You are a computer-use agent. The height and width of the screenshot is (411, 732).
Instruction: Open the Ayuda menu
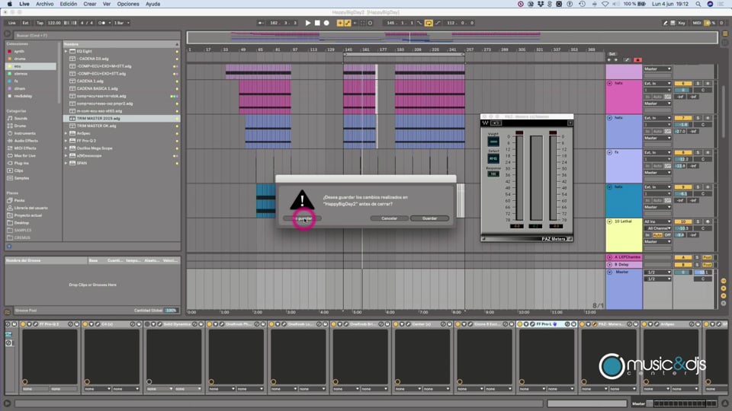pyautogui.click(x=152, y=4)
